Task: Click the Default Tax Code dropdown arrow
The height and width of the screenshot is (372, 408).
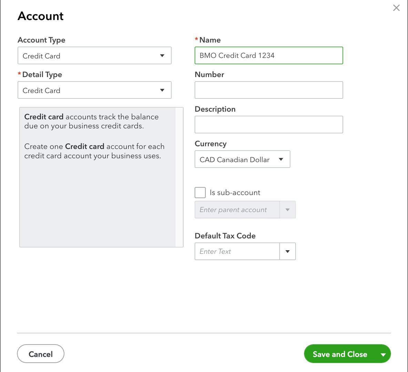Action: 287,251
